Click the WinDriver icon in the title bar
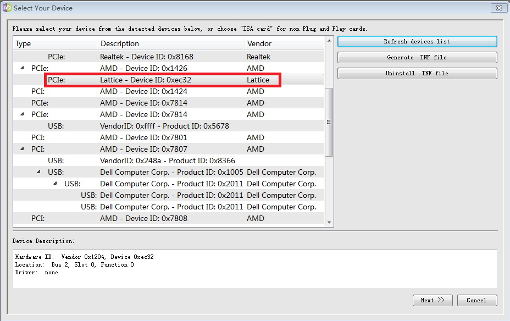 [7, 8]
